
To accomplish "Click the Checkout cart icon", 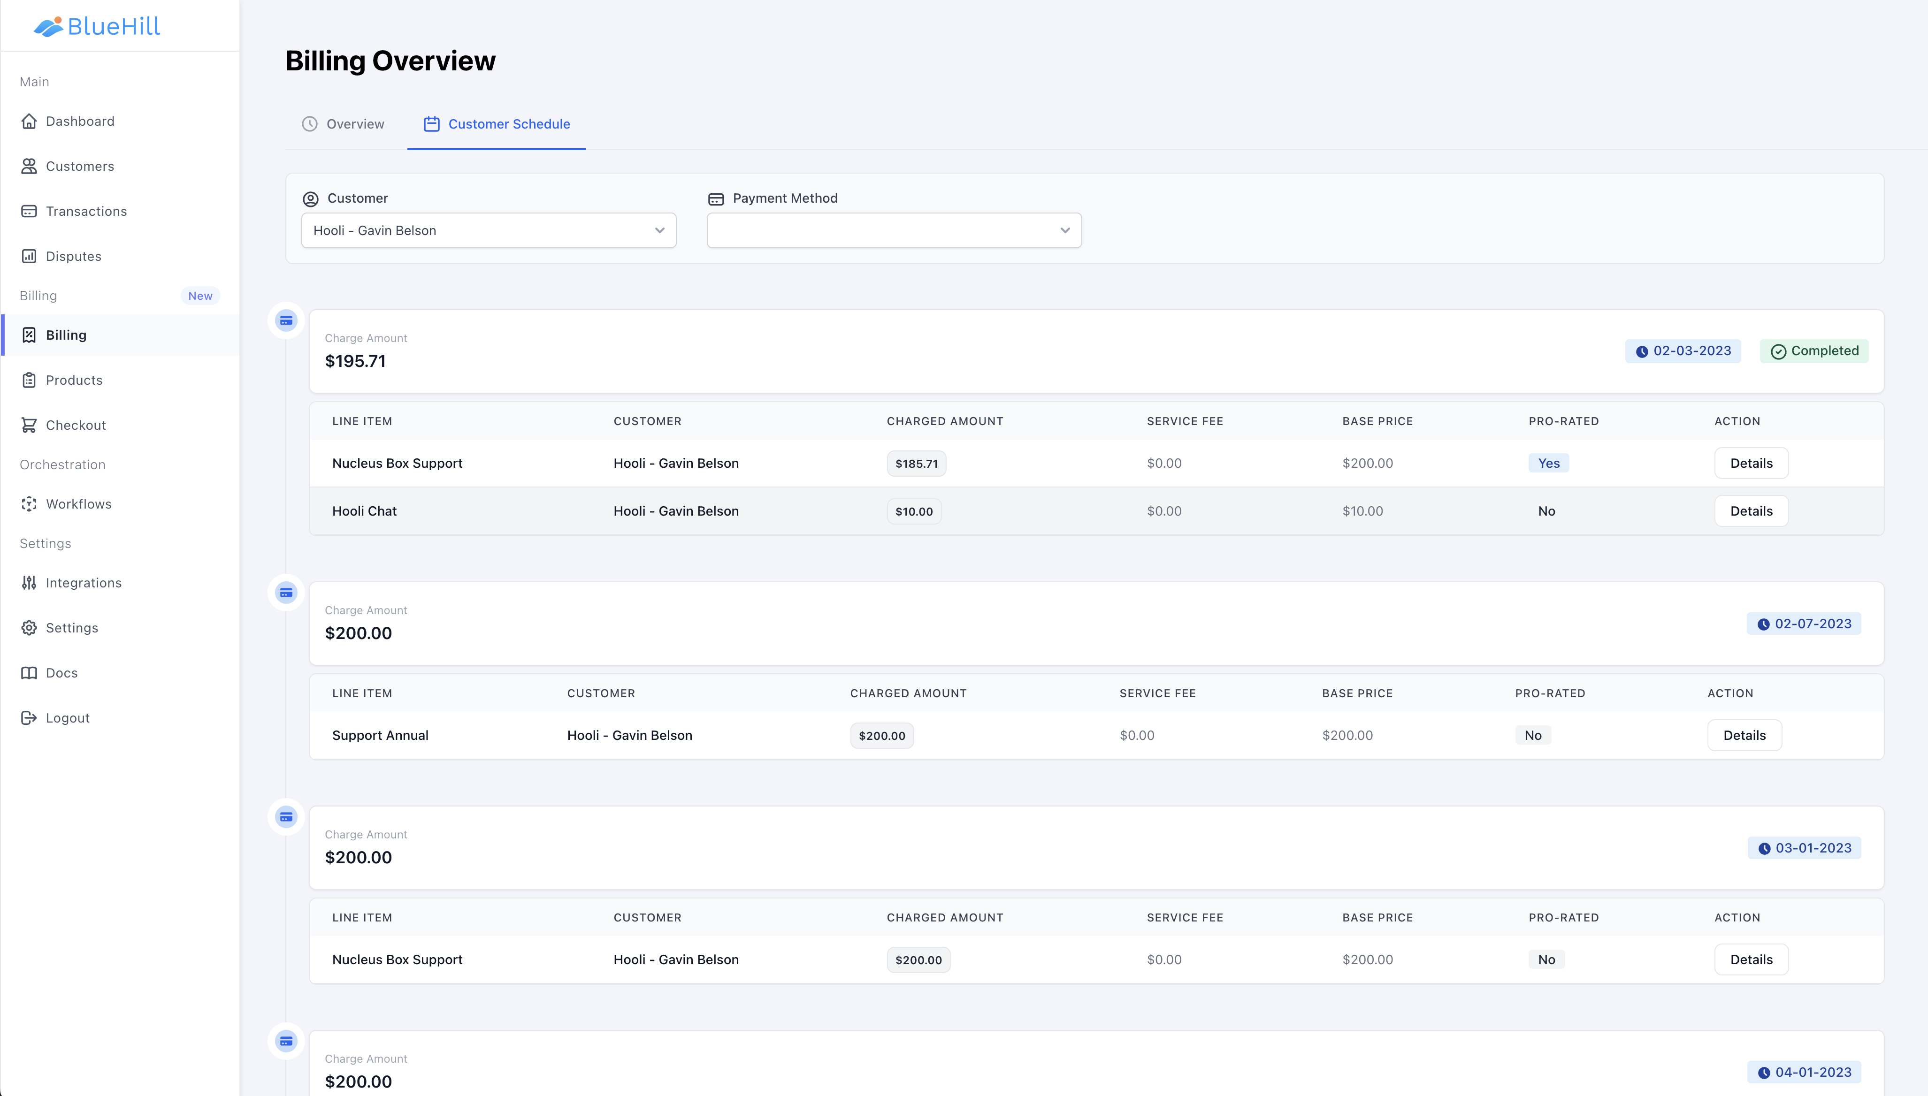I will click(29, 425).
